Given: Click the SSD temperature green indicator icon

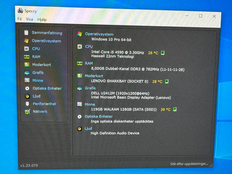Looking at the screenshot, I should tap(175, 109).
